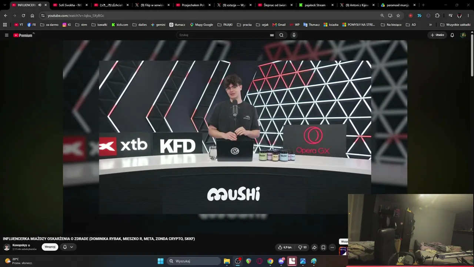The image size is (474, 267).
Task: Open the FB bookmark
Action: coord(31,25)
